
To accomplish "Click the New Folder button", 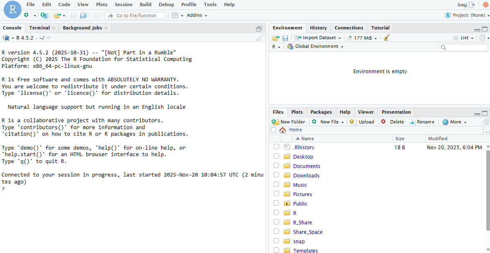I will 289,122.
